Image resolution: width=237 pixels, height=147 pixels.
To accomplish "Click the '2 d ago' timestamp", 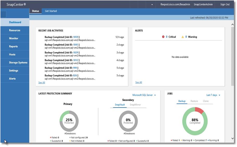I will [x=120, y=45].
